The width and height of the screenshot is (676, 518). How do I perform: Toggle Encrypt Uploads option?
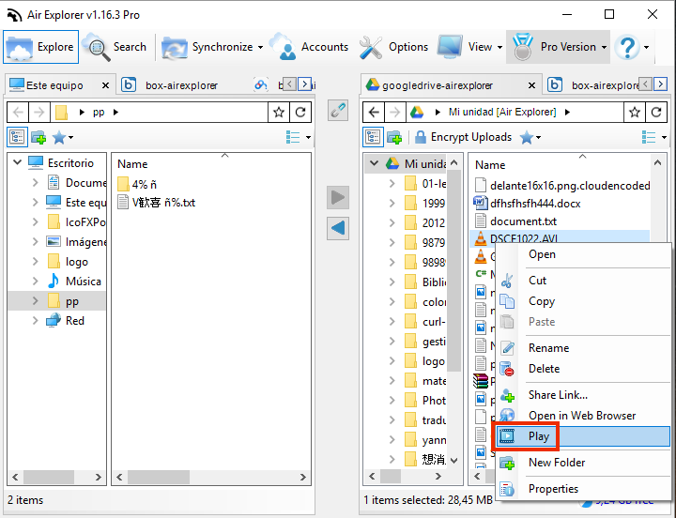point(463,137)
